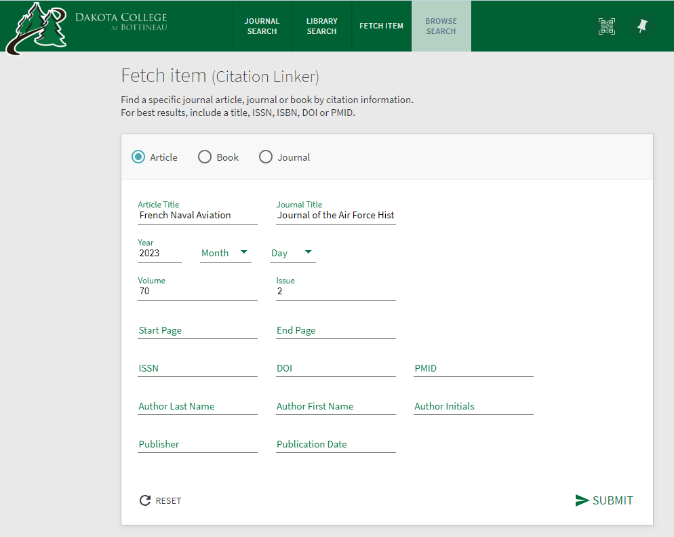Screen dimensions: 674x537
Task: Switch to the Browse Search tab
Action: click(441, 26)
